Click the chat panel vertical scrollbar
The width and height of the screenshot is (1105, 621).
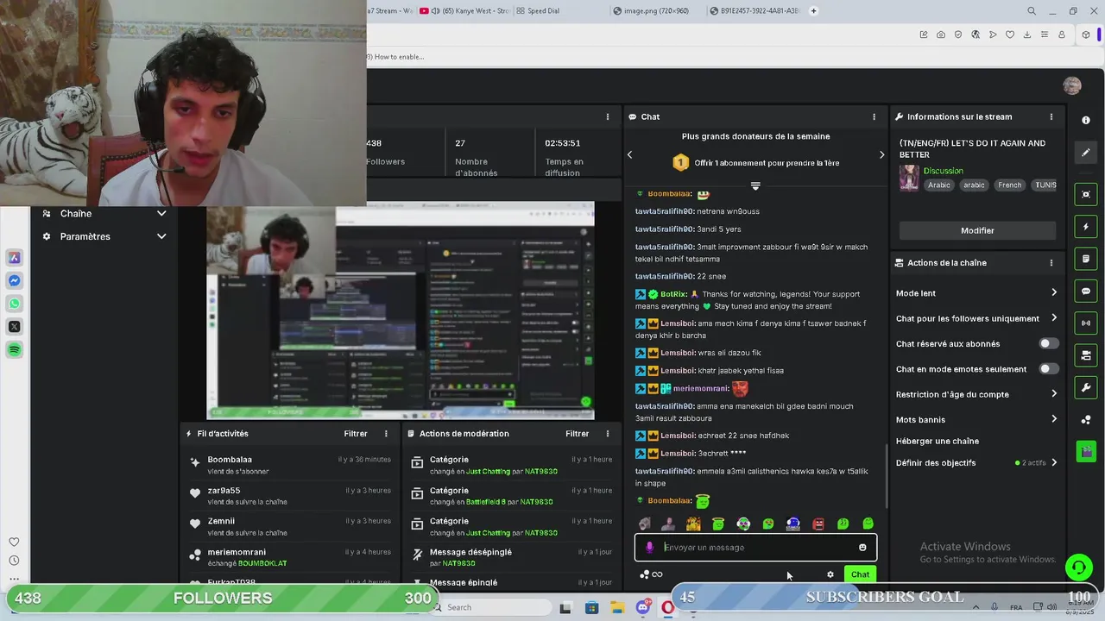[x=887, y=477]
